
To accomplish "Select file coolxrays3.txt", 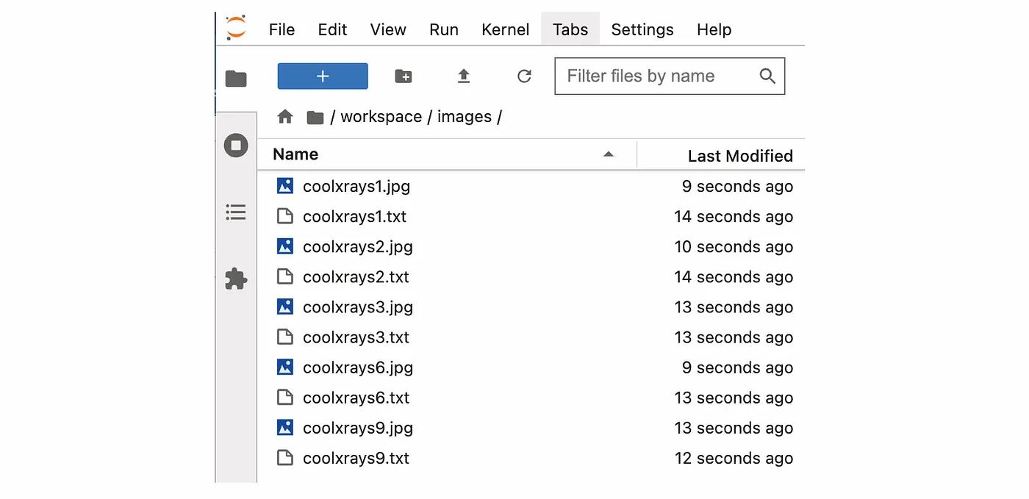I will click(x=531, y=337).
